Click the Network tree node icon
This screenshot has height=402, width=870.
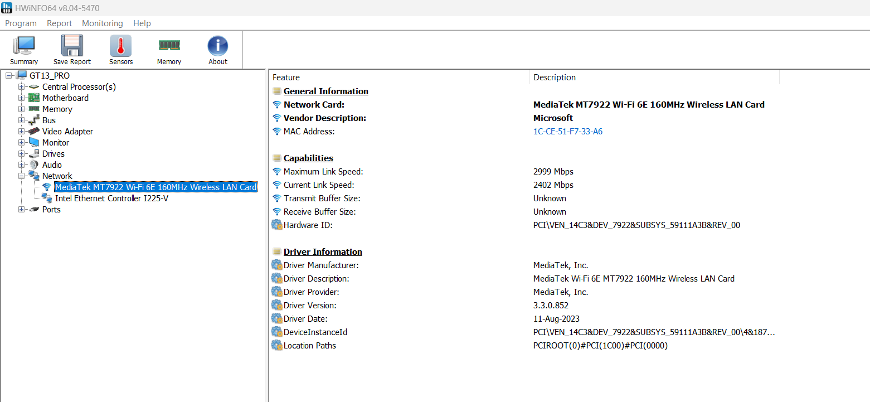pyautogui.click(x=34, y=176)
